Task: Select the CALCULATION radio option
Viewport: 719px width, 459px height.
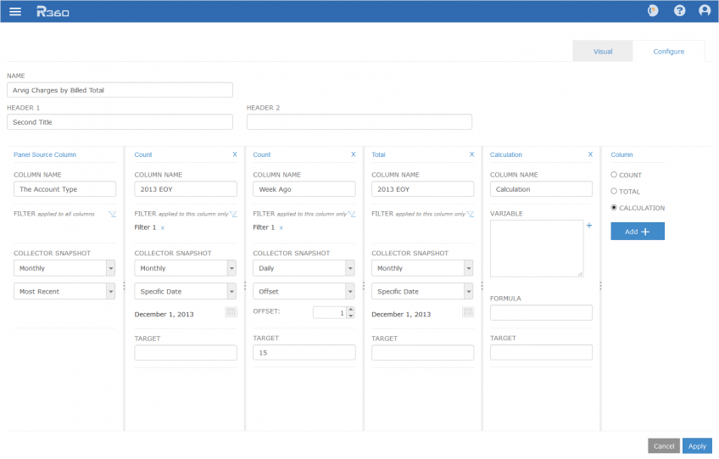Action: point(614,208)
